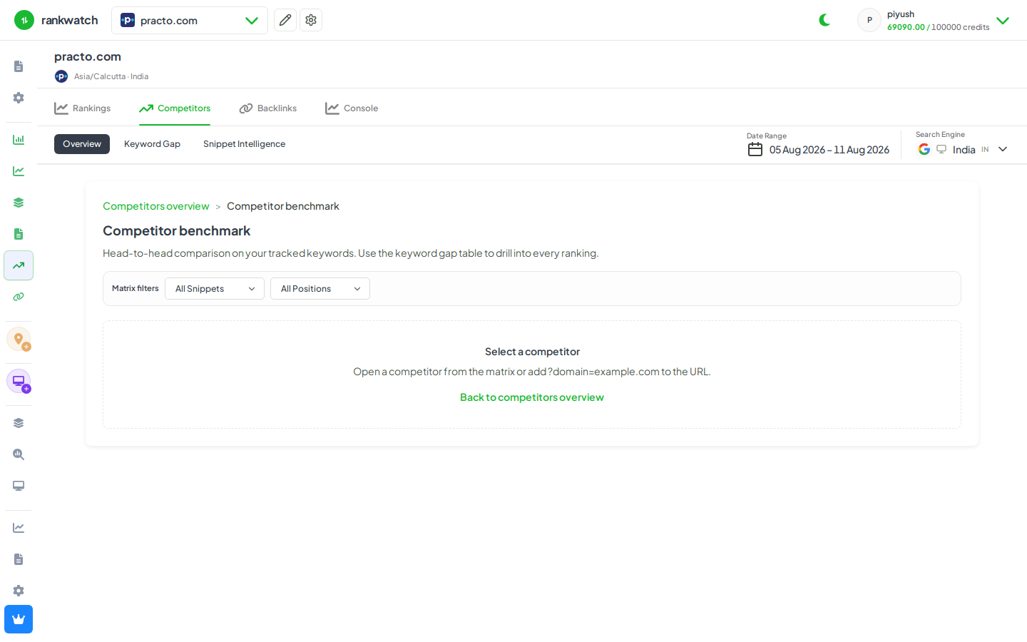Open the green chain link sidebar icon
Viewport: 1027px width, 642px height.
(19, 297)
